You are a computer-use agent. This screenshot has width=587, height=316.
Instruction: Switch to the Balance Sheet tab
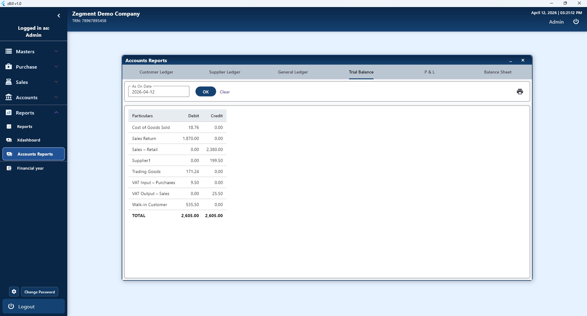(x=497, y=72)
